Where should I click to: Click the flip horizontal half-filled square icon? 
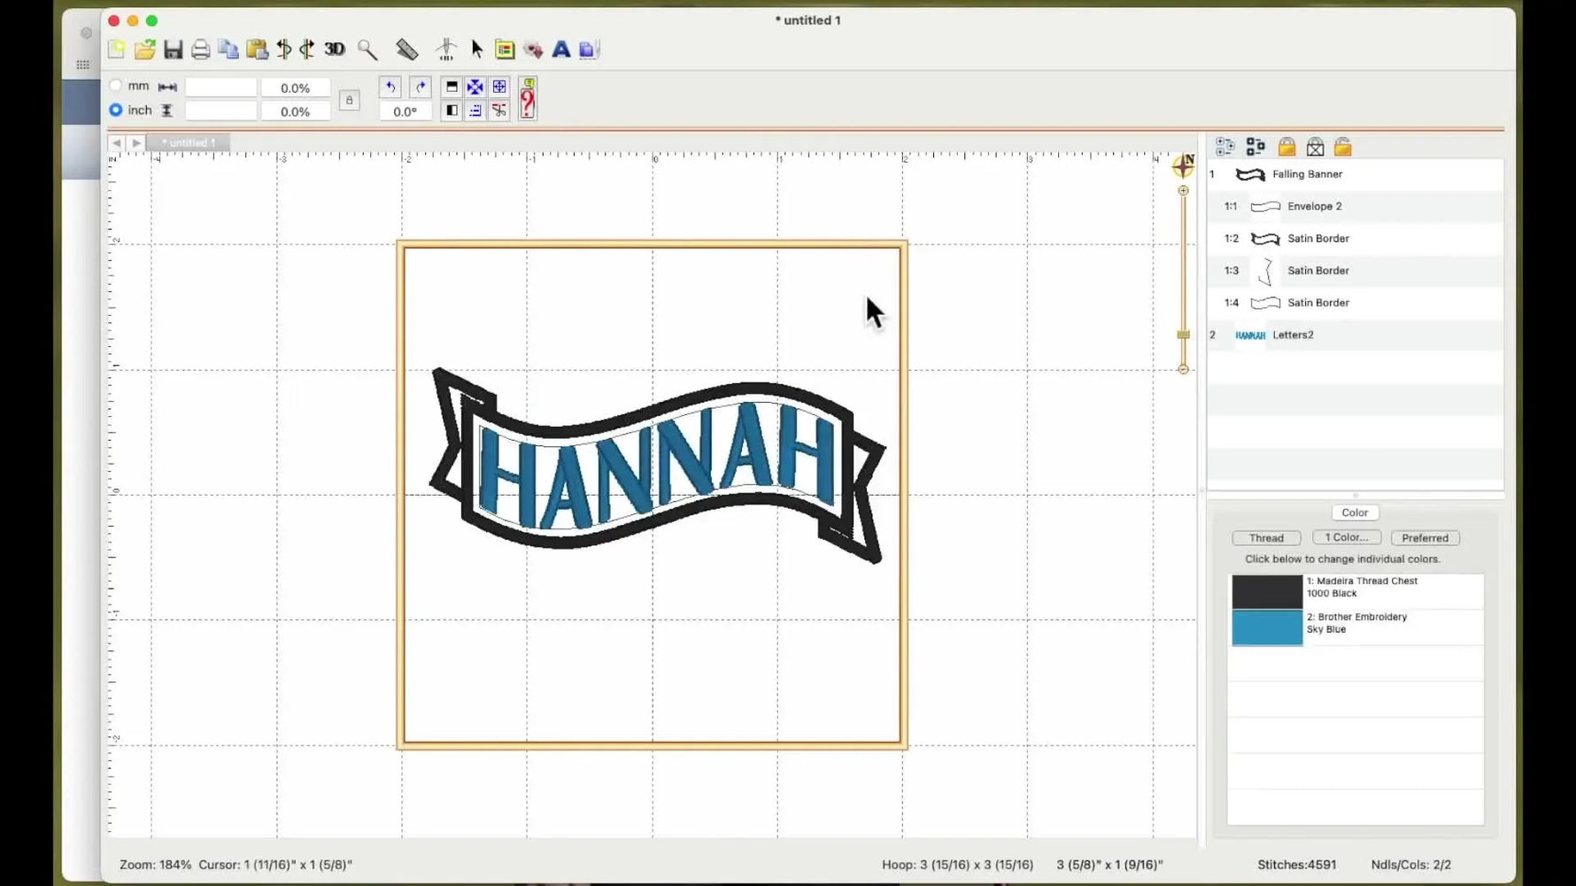[452, 111]
